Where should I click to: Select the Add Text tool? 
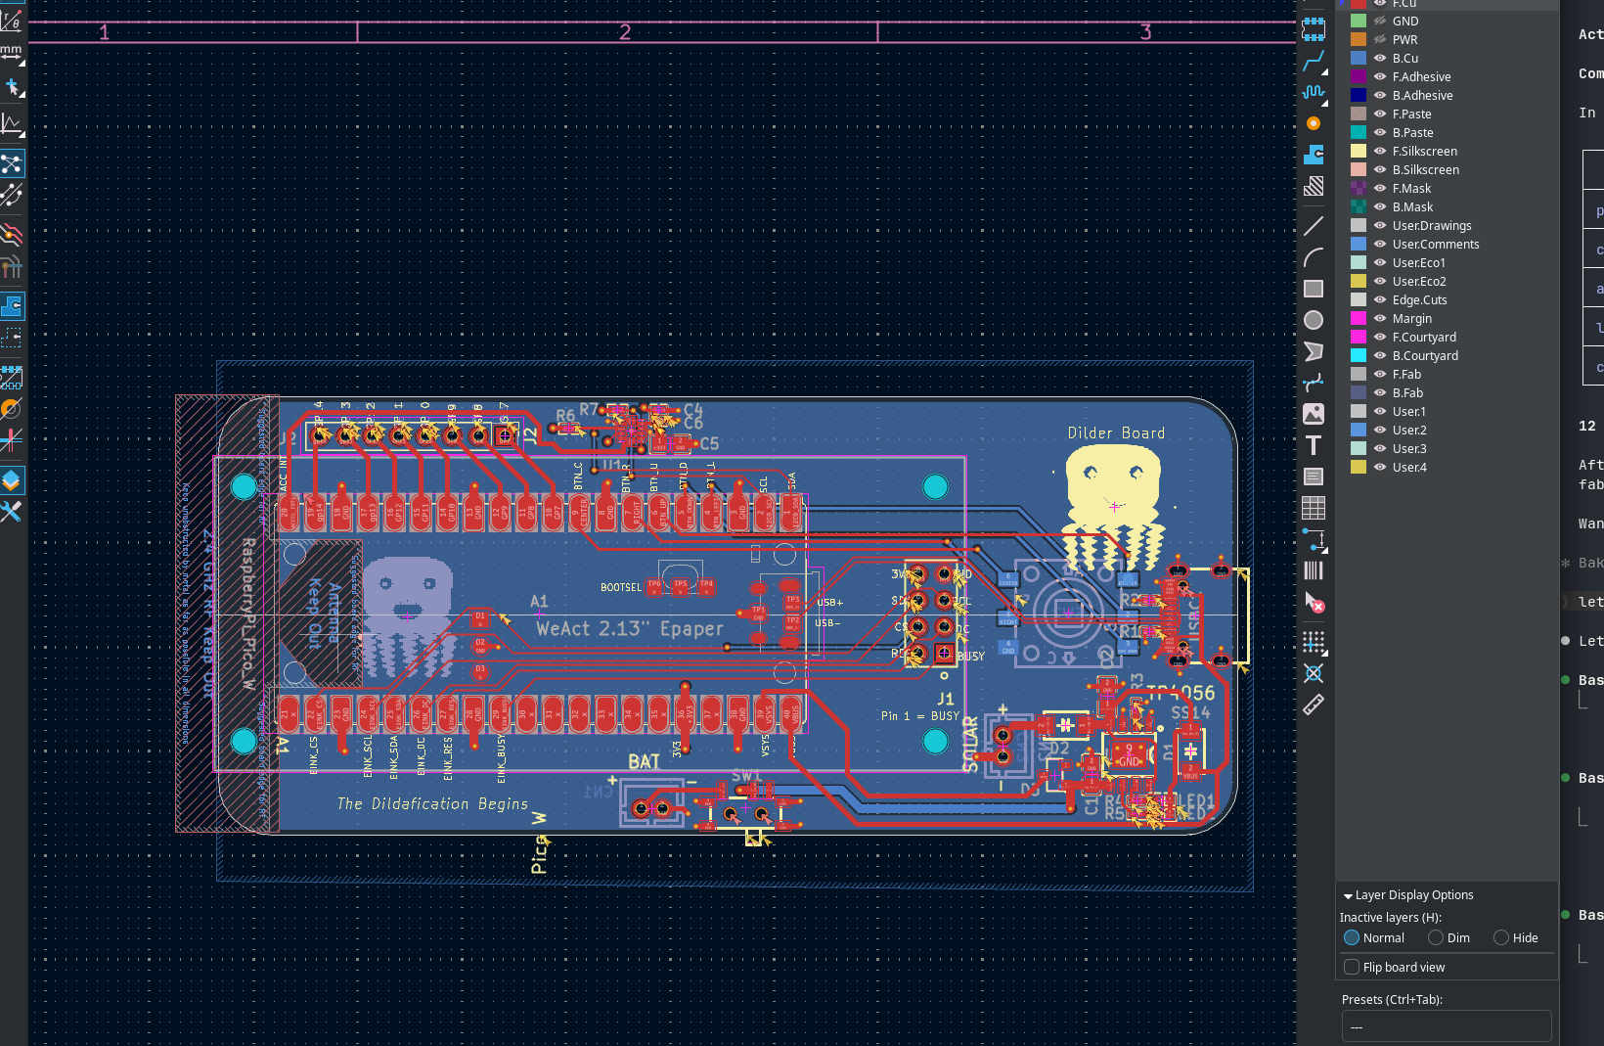click(1314, 445)
